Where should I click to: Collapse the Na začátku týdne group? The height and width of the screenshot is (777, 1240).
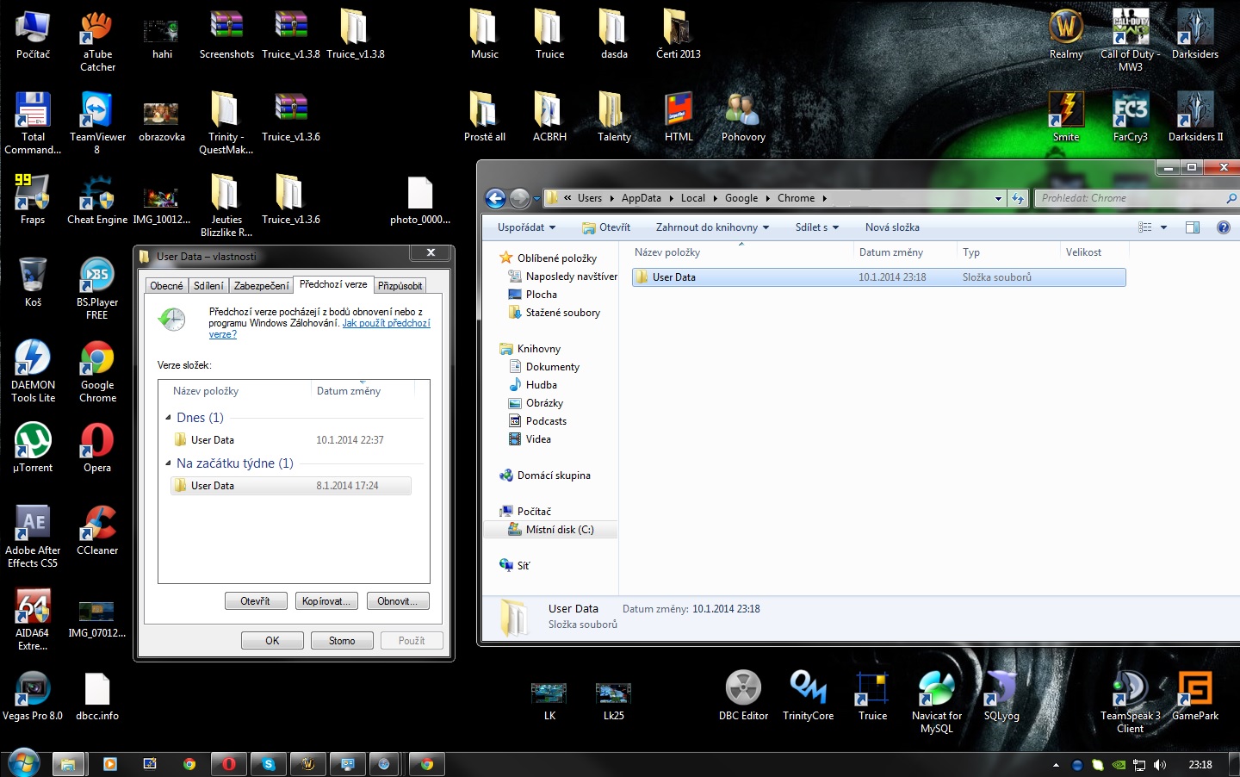click(x=168, y=463)
